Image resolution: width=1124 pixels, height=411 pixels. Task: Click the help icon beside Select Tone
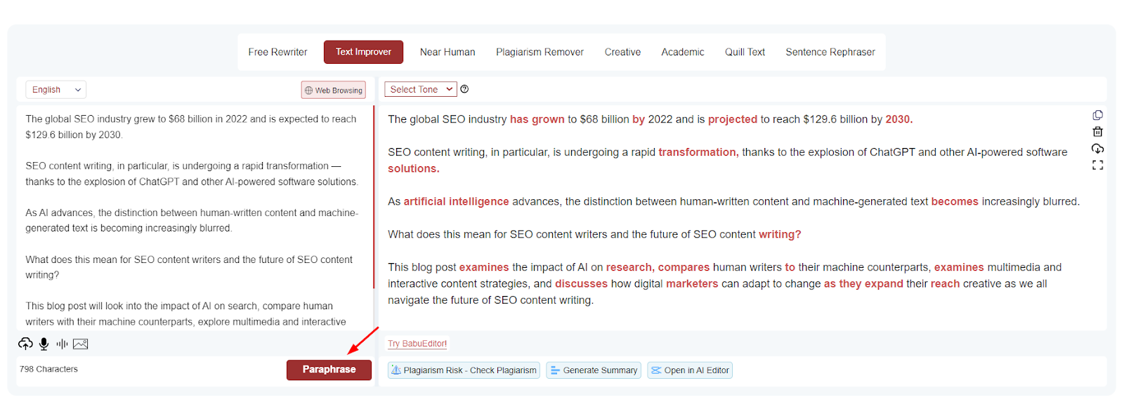[464, 89]
